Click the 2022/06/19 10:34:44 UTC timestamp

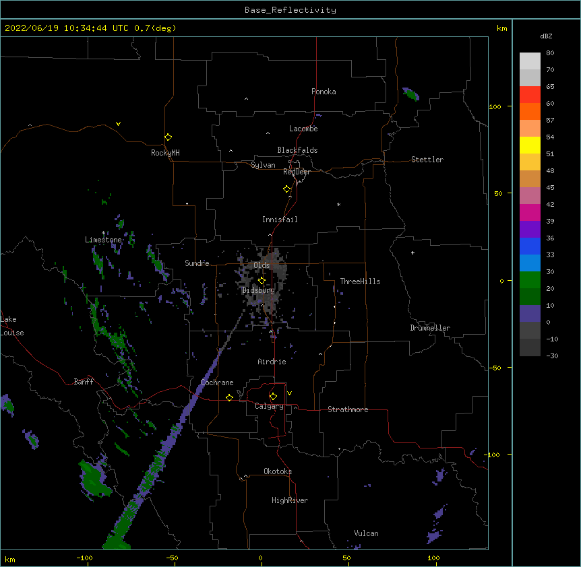[67, 28]
